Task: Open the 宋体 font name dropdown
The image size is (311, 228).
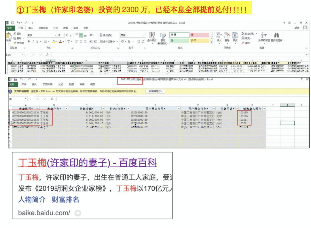Action: pyautogui.click(x=56, y=35)
